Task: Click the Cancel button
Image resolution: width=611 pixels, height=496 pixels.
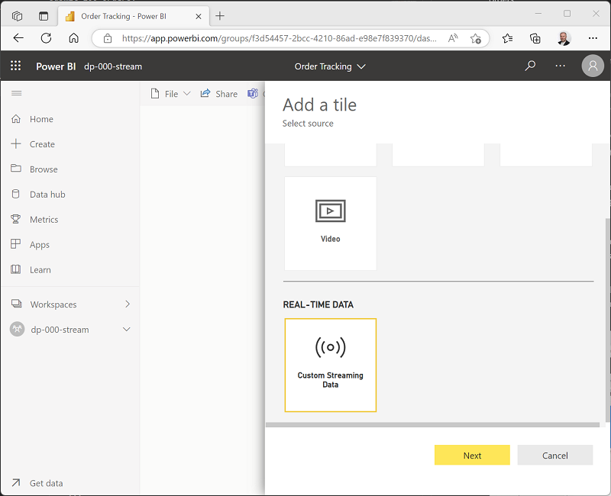Action: pos(555,455)
